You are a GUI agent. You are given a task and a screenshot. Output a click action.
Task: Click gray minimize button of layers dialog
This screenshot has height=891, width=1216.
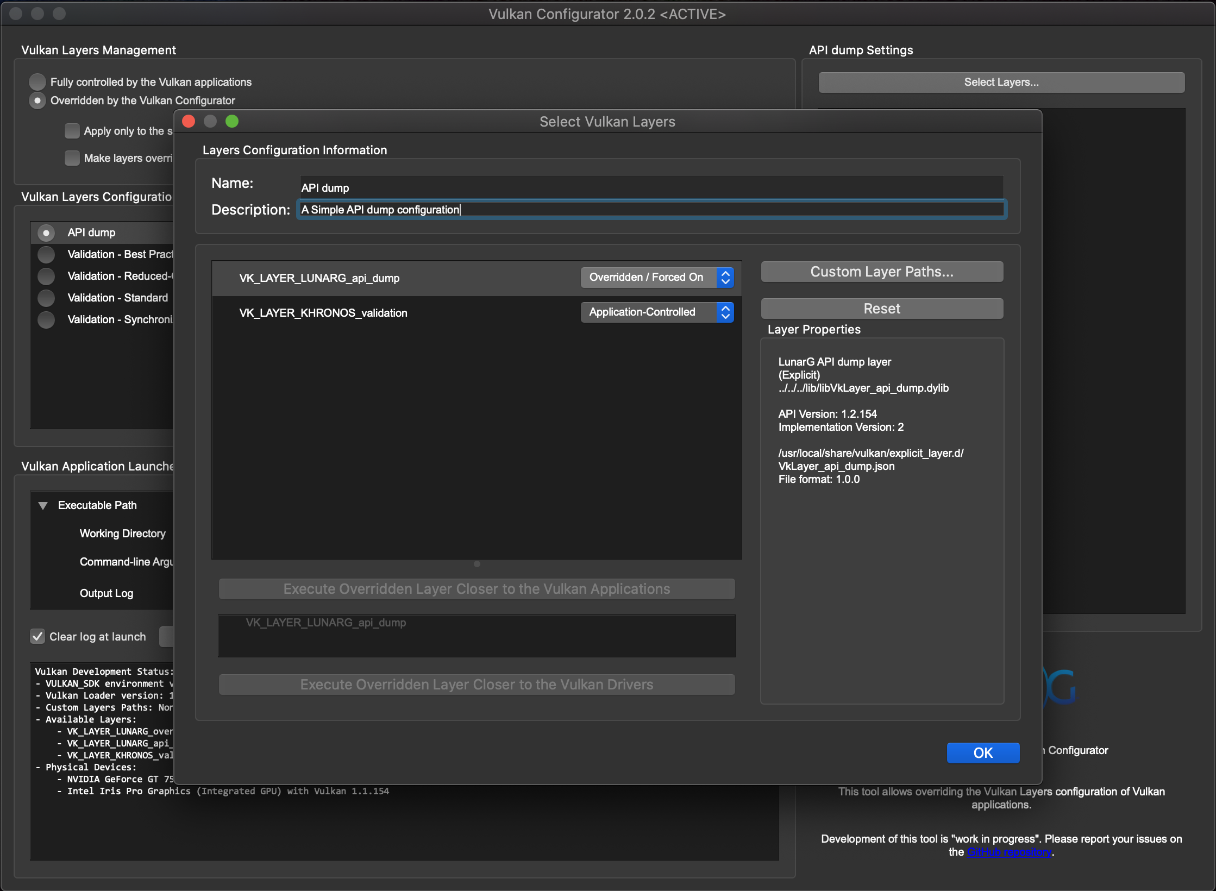tap(210, 121)
